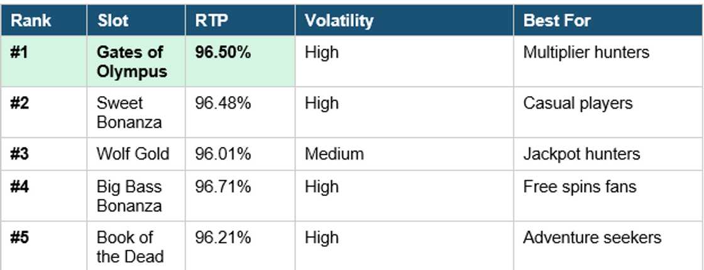Select the #3 rank cell
Viewport: 704px width, 270px height.
21,154
